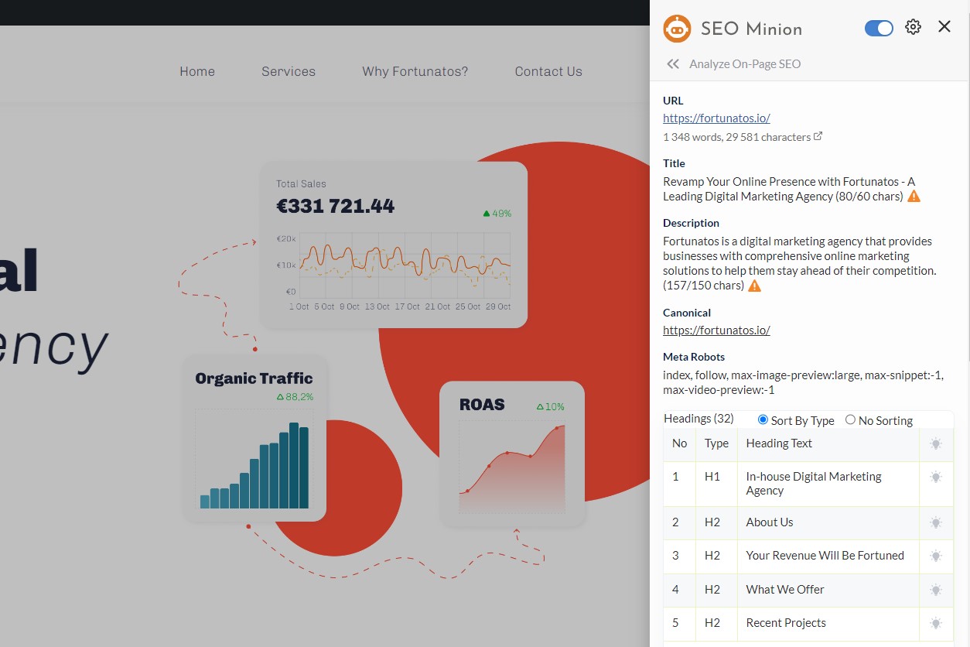970x647 pixels.
Task: Click the 'Type' column header
Action: pos(716,443)
